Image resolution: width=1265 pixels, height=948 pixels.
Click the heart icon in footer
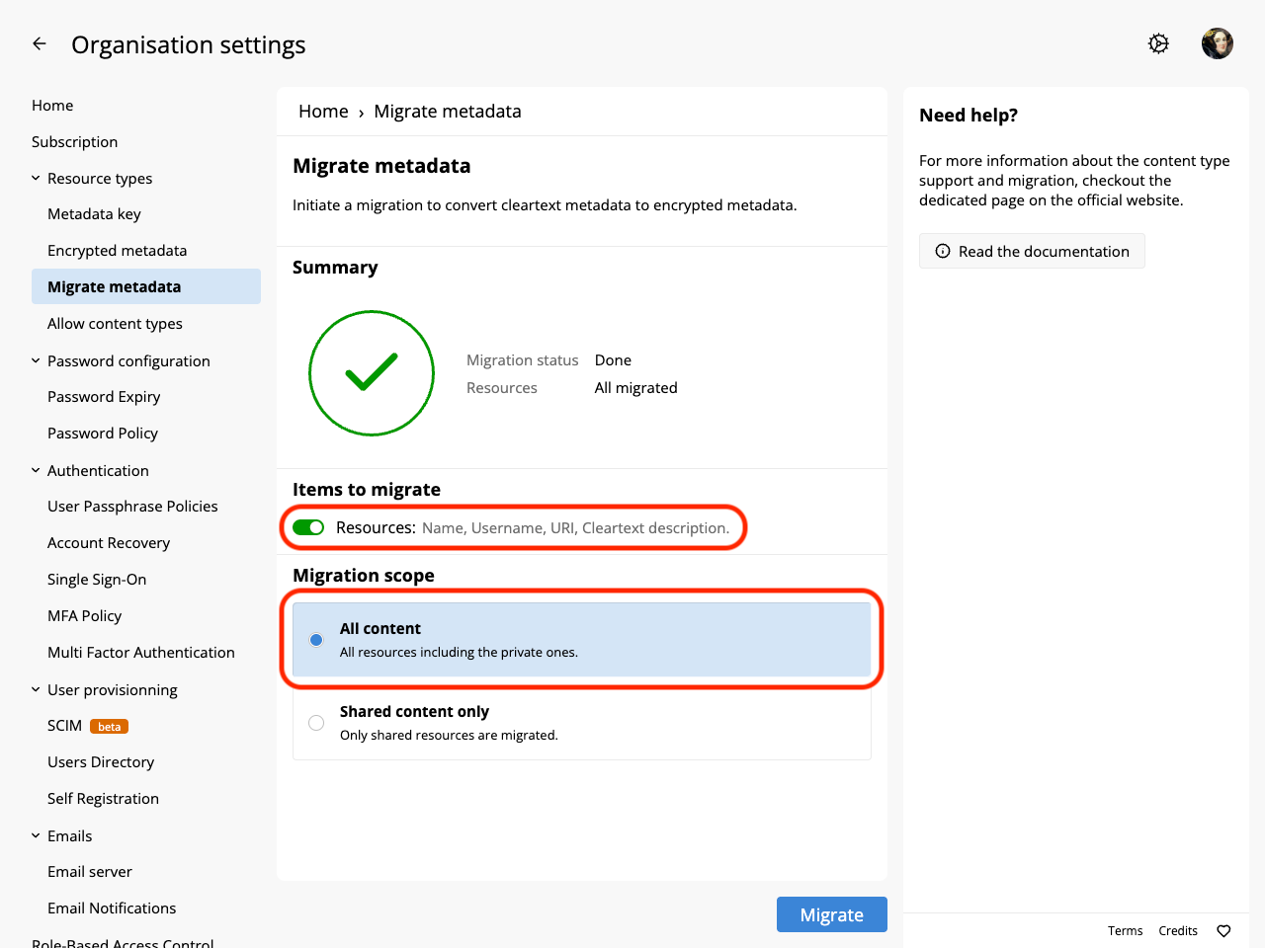(1223, 931)
